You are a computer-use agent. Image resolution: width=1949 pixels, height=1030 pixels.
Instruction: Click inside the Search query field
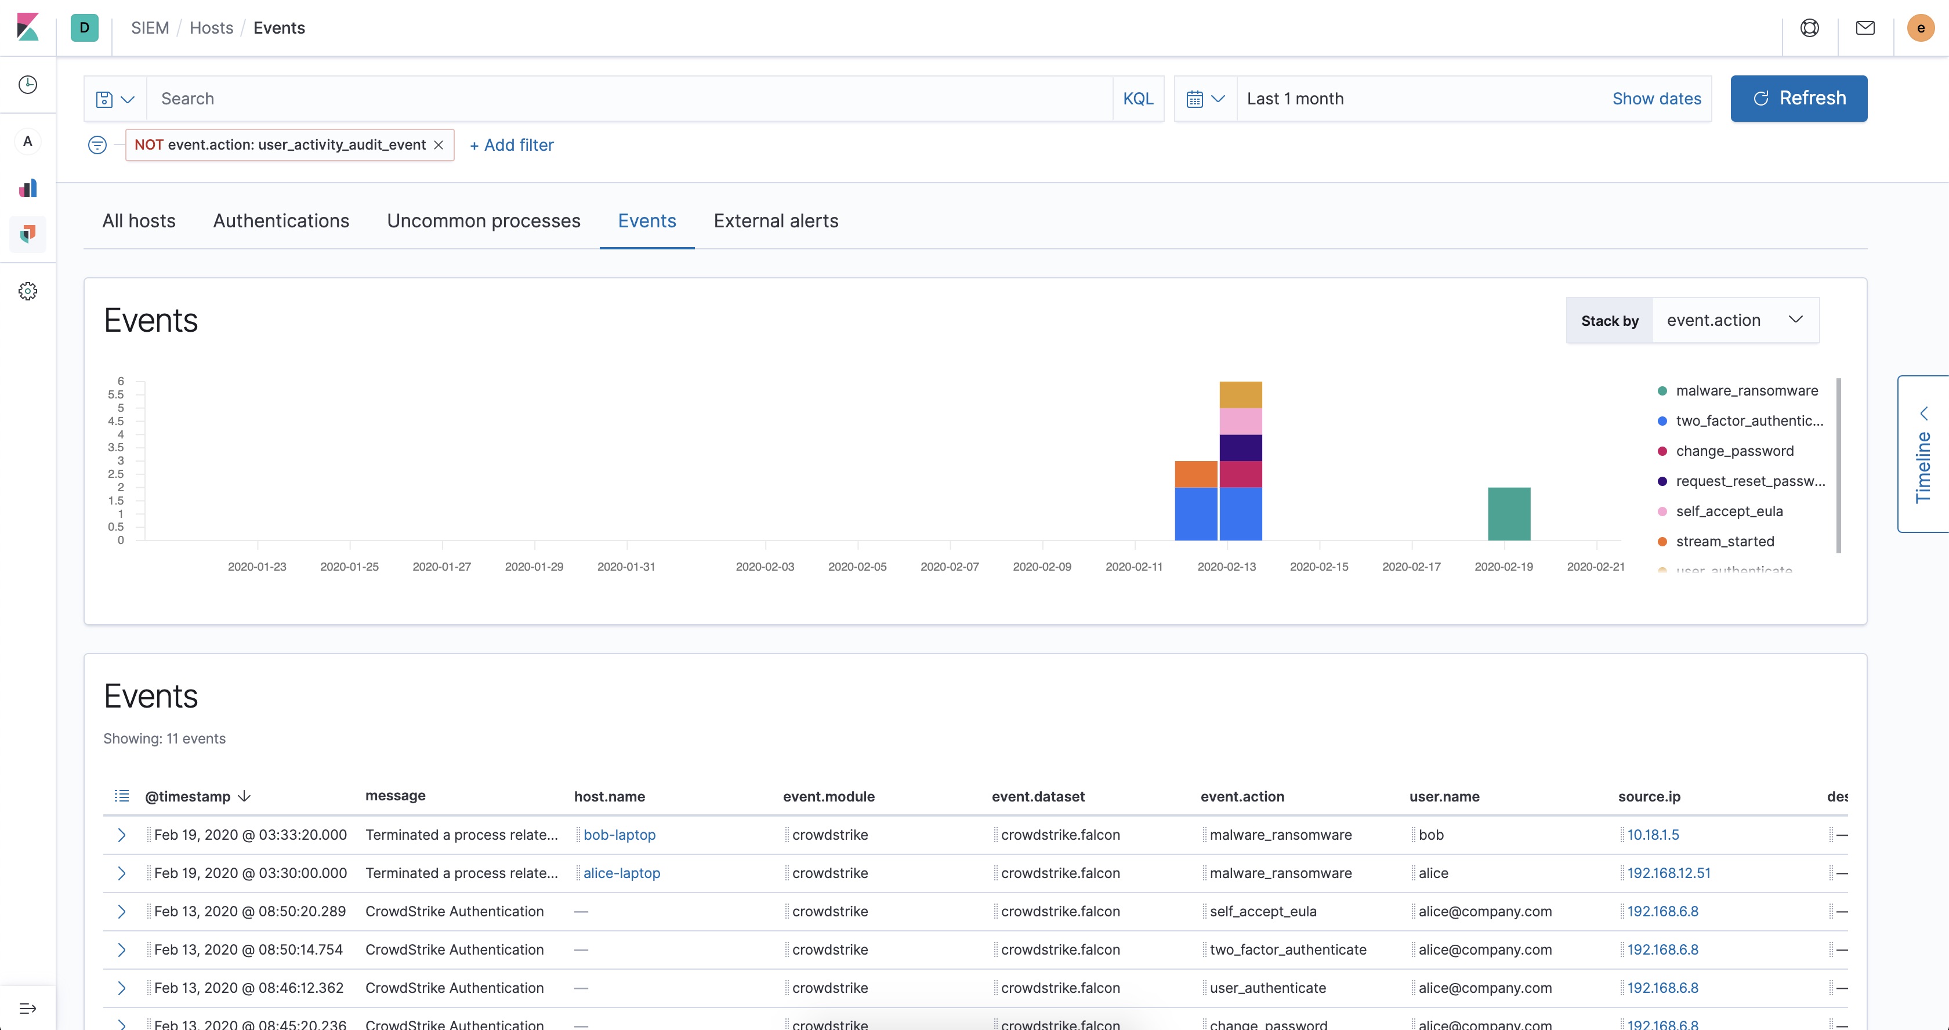point(628,99)
